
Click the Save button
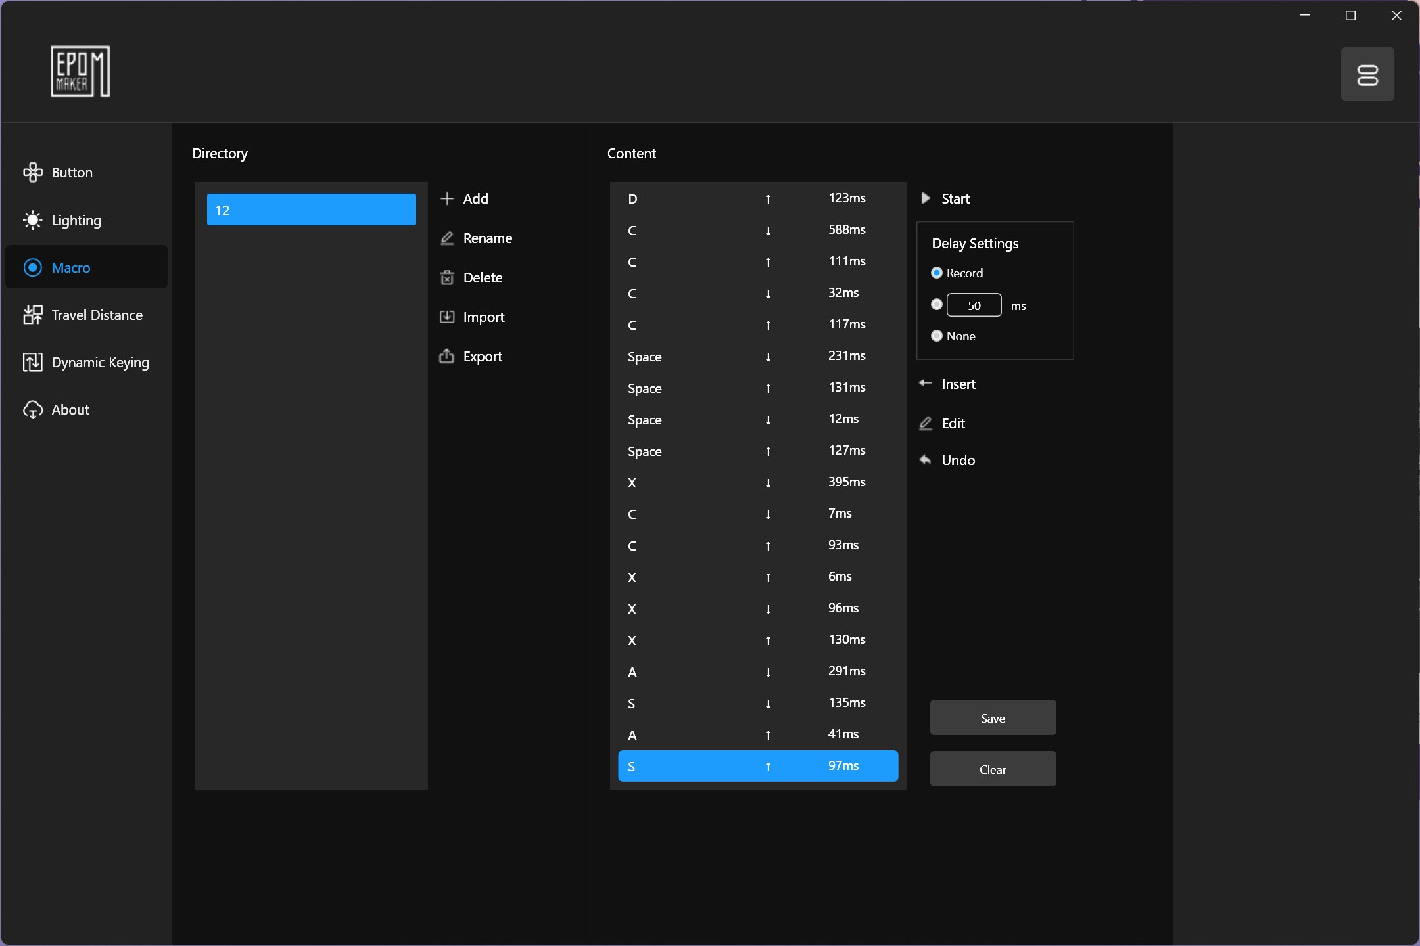click(993, 717)
